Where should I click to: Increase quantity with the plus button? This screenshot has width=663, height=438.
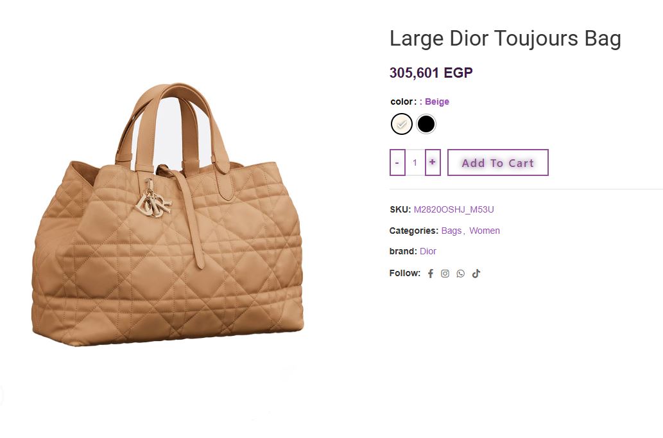tap(432, 162)
